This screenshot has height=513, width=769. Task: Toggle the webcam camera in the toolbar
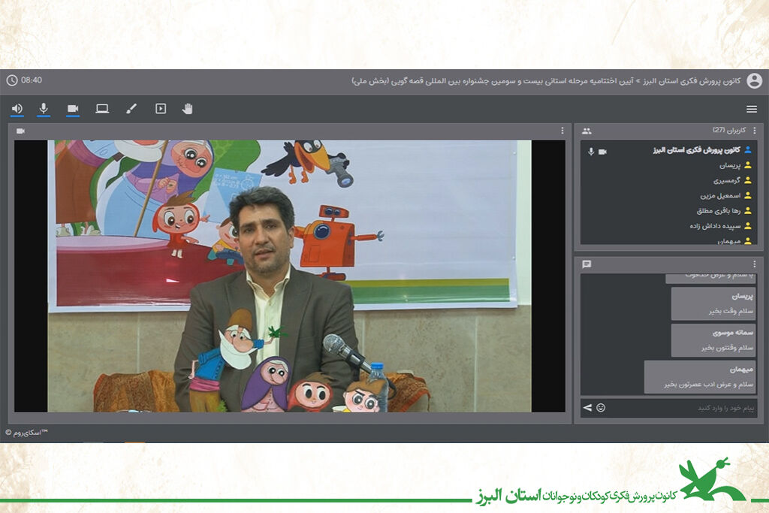(x=73, y=108)
